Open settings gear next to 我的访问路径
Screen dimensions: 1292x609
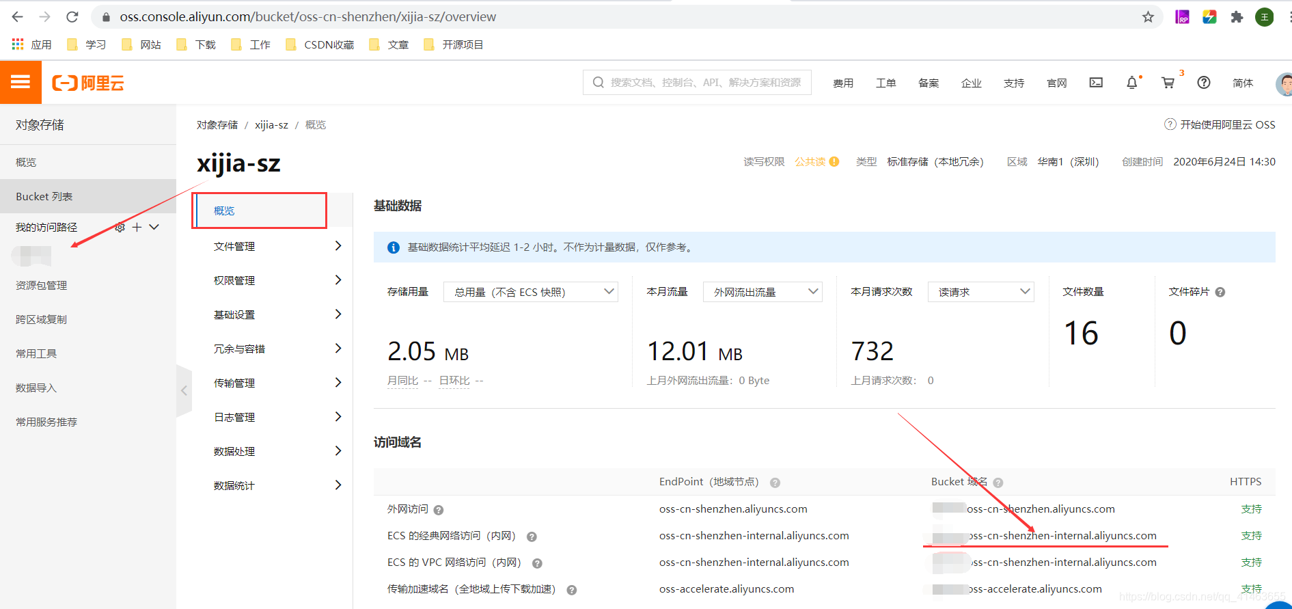tap(120, 227)
